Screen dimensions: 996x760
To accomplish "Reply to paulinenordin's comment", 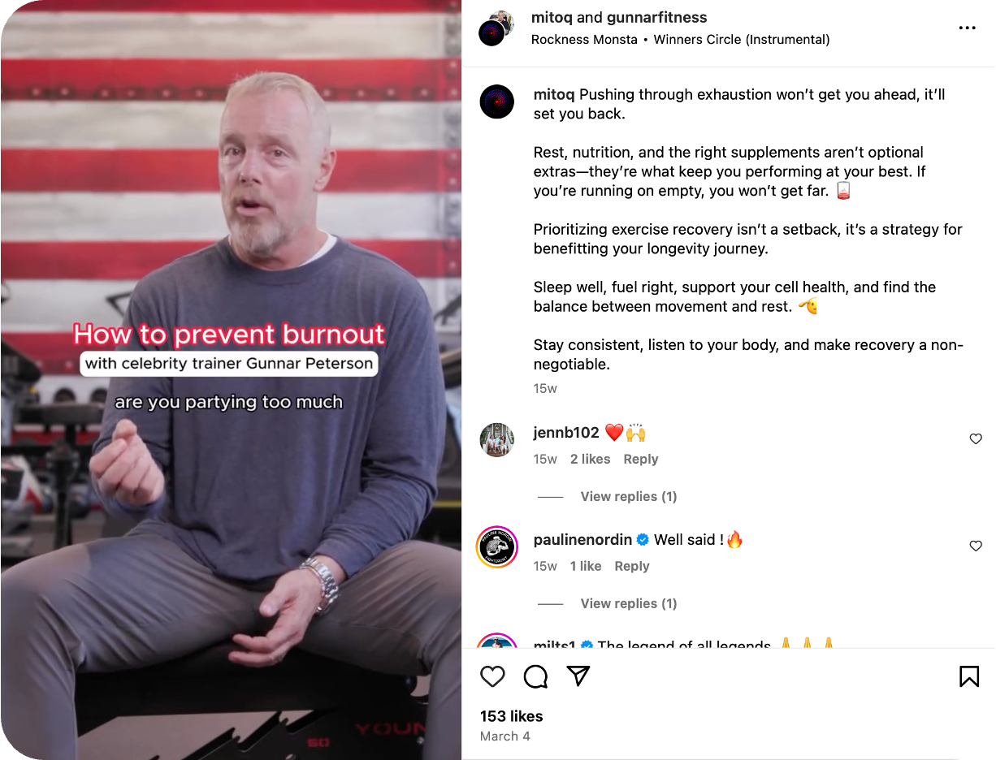I will (x=632, y=566).
